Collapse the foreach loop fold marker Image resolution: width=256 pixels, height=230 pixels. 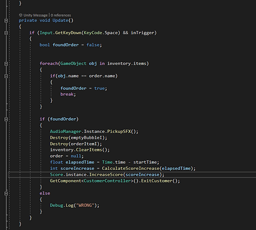coord(6,64)
